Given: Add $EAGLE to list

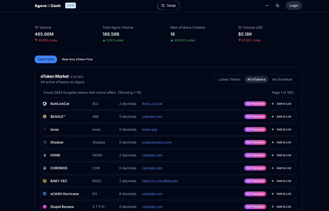Looking at the screenshot, I should click(x=281, y=117).
